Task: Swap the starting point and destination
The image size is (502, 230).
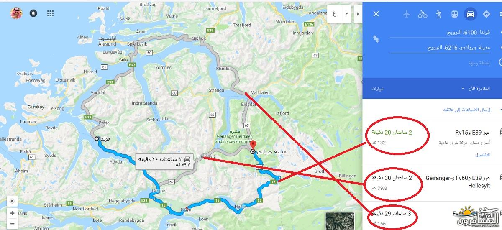Action: (x=376, y=39)
